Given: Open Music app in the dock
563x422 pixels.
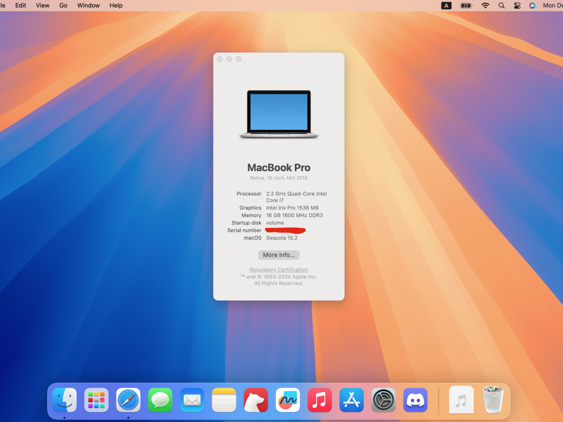Looking at the screenshot, I should [320, 399].
